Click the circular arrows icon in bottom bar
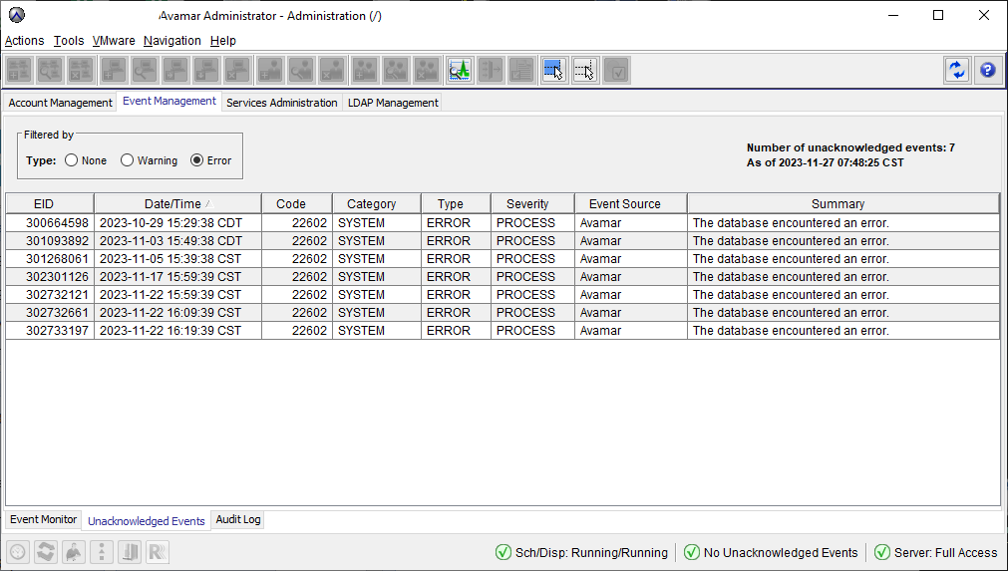Viewport: 1008px width, 571px height. [x=46, y=552]
